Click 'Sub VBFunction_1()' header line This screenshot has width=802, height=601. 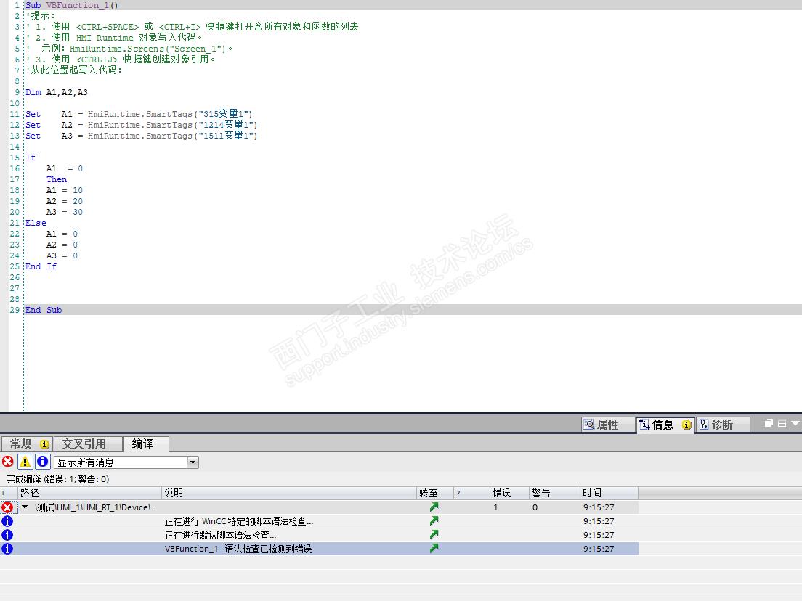(72, 5)
